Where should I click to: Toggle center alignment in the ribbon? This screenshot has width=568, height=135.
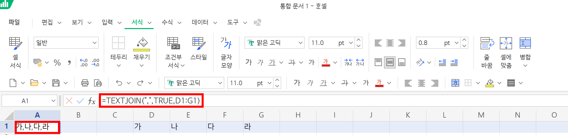(x=390, y=43)
